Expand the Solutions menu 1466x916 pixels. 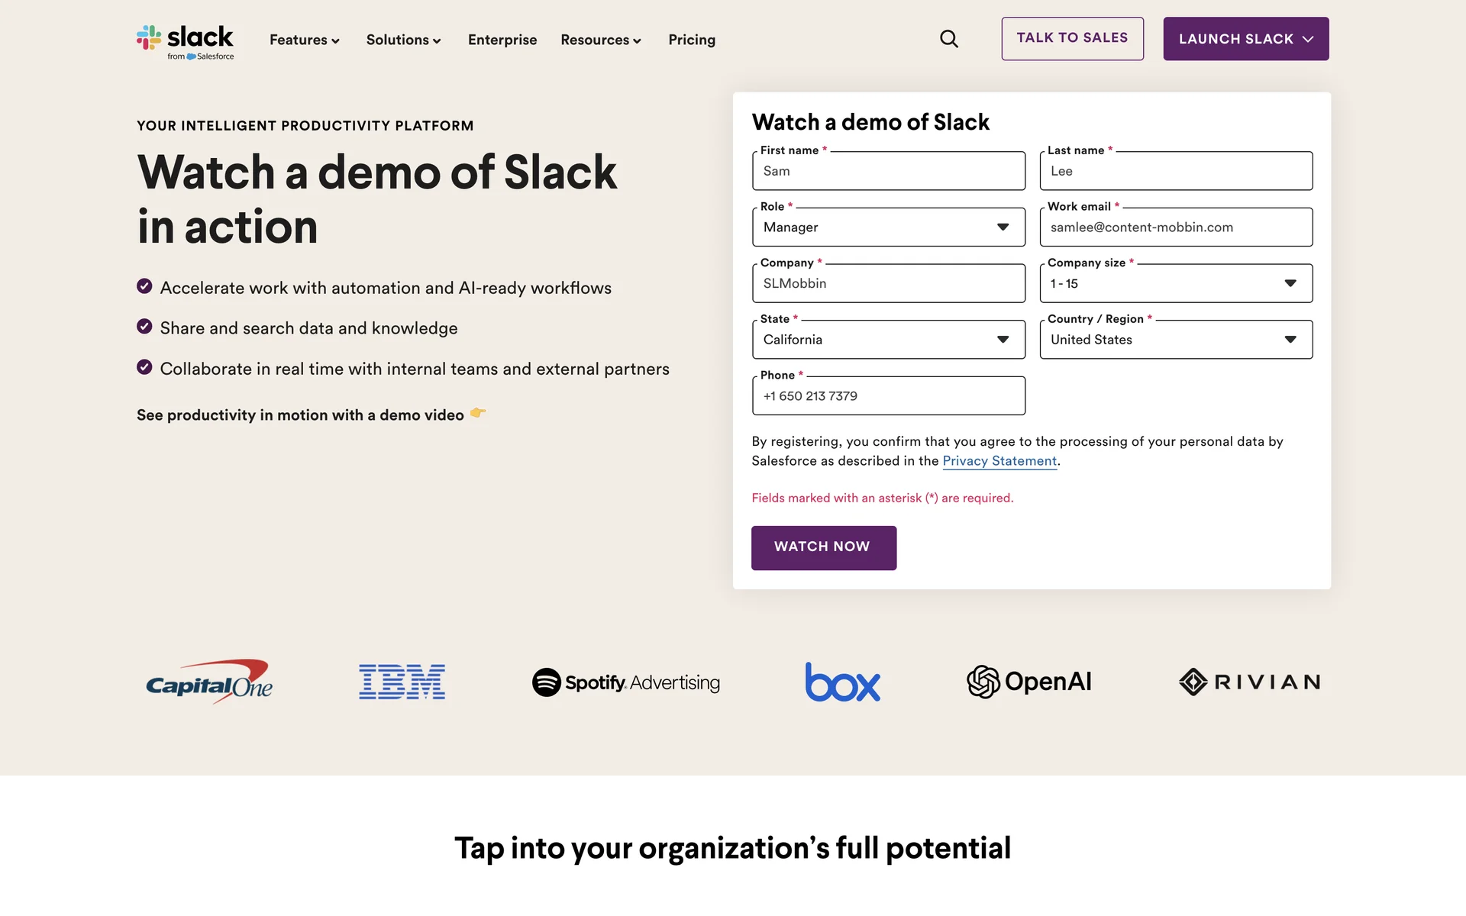[403, 40]
